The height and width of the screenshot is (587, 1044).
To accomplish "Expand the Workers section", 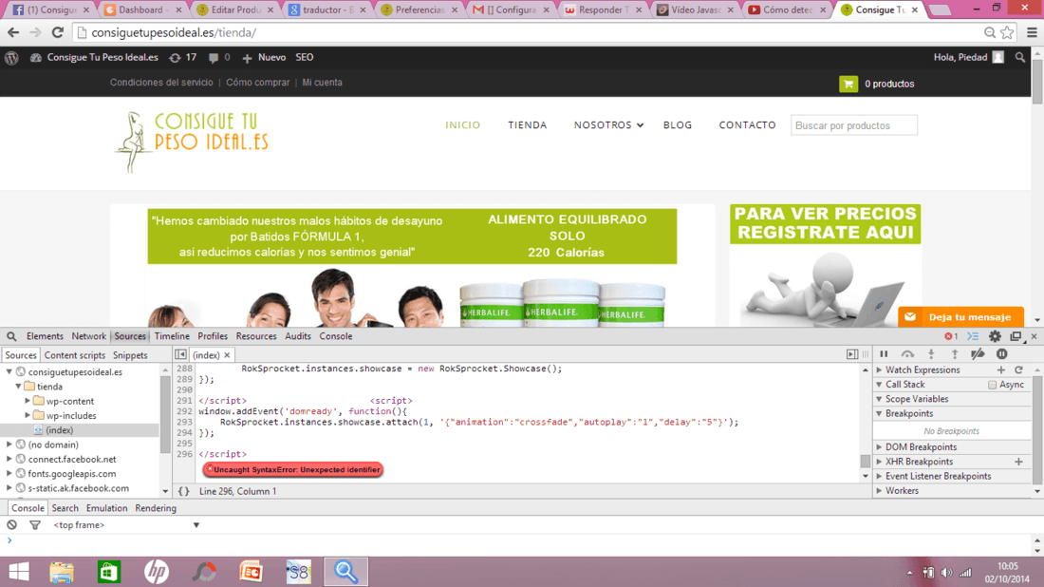I will 879,491.
